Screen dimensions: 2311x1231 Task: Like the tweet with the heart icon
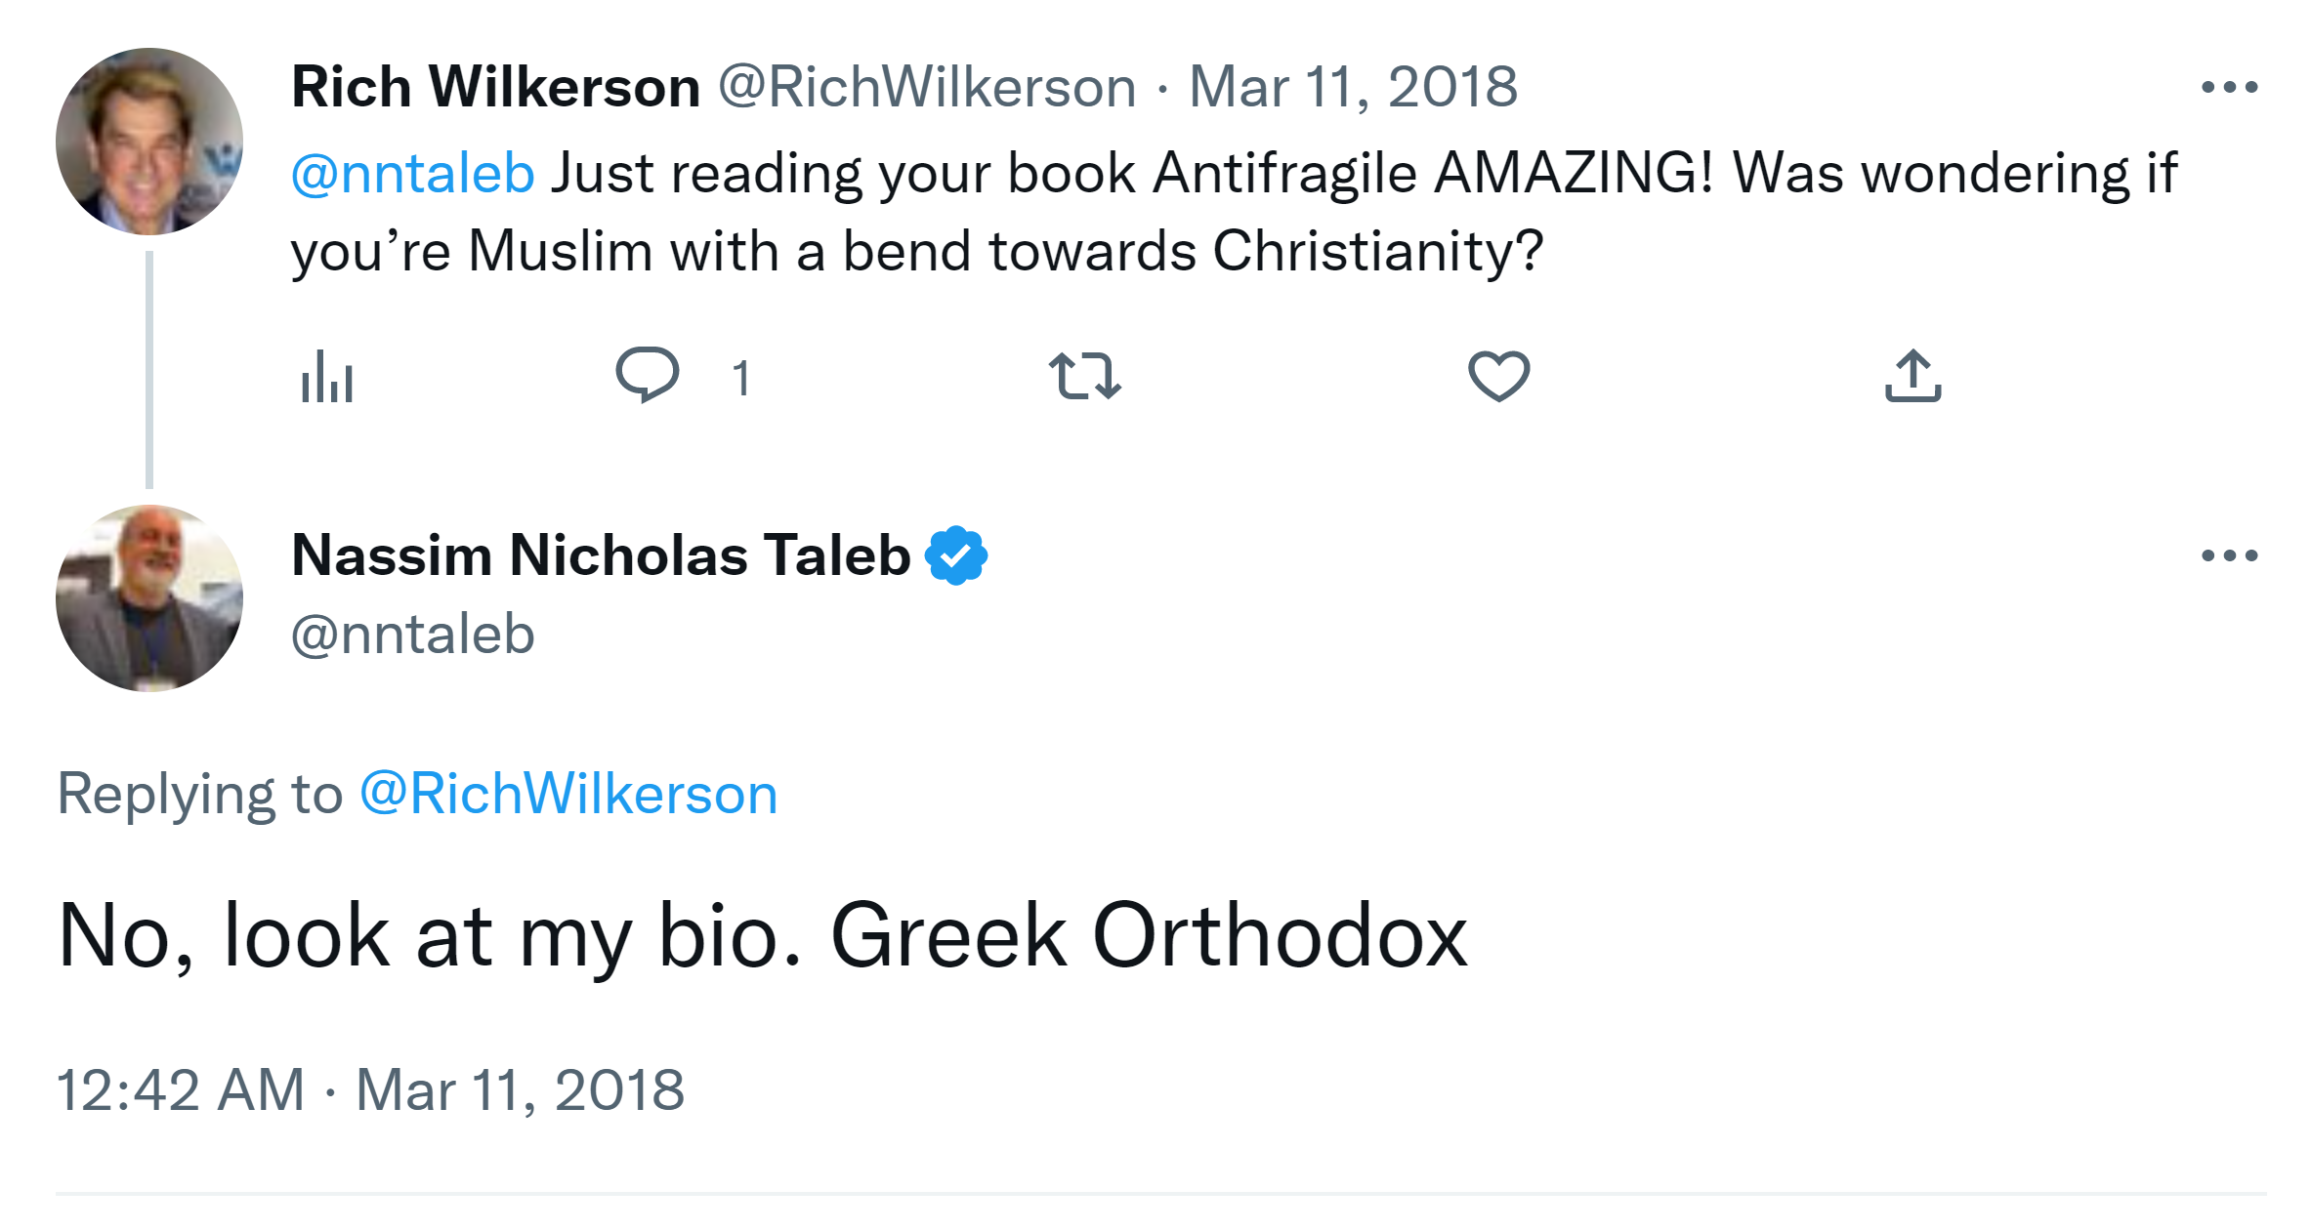(x=1498, y=377)
